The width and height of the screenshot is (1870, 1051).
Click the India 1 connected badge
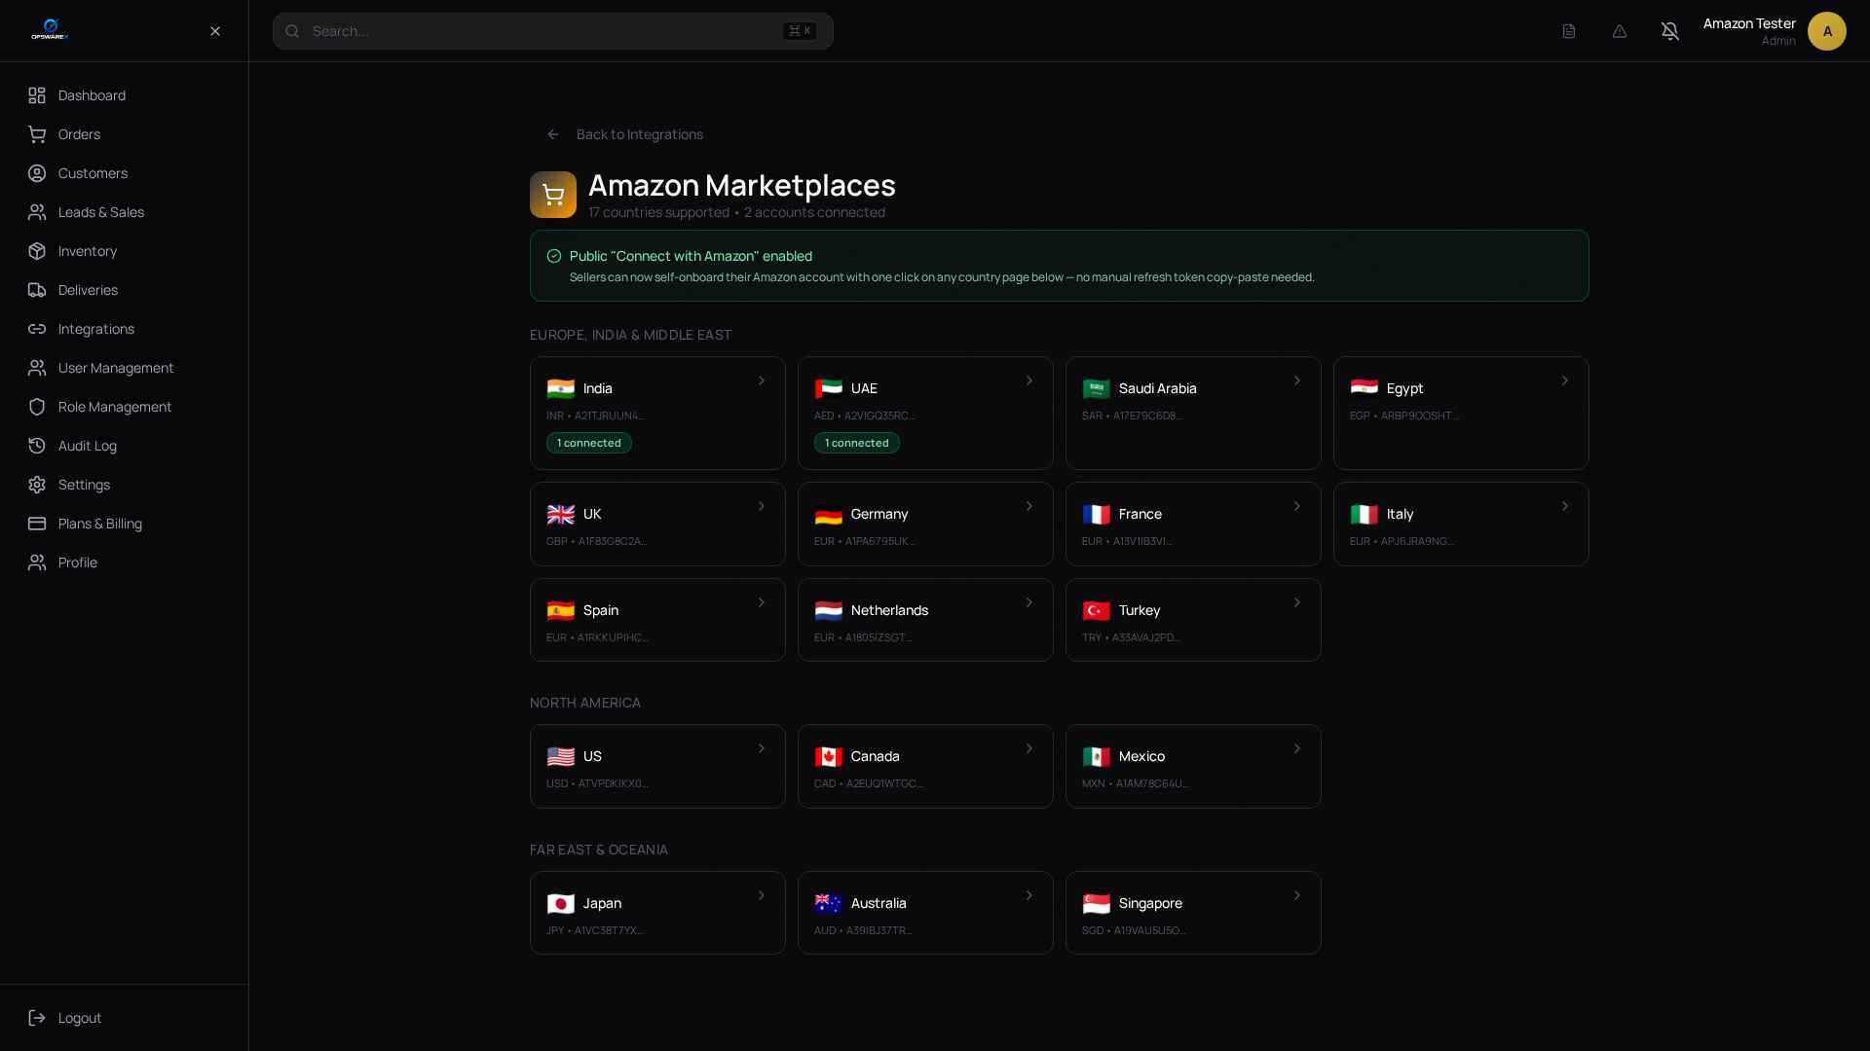[x=589, y=443]
